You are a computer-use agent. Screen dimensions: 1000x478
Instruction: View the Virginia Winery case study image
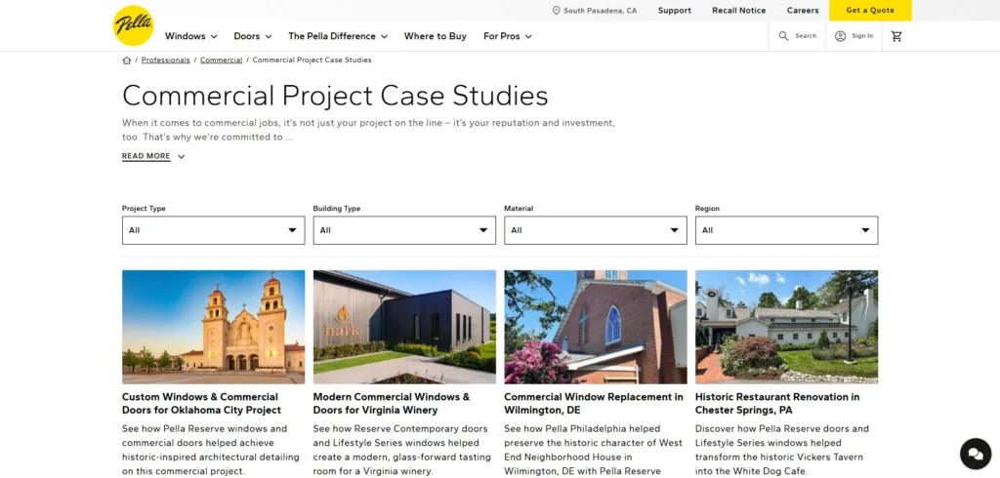[404, 327]
